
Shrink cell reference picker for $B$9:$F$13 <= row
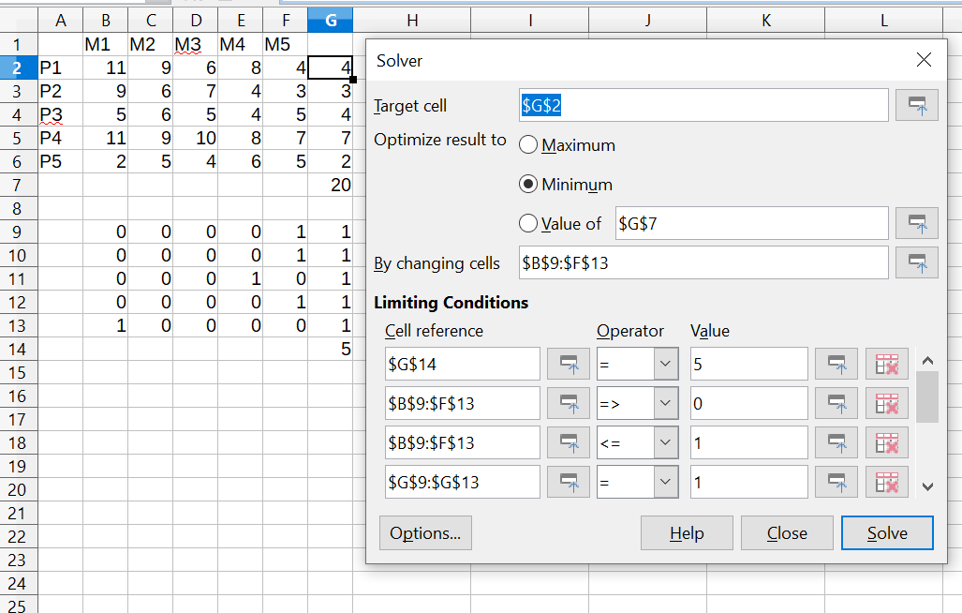tap(569, 442)
